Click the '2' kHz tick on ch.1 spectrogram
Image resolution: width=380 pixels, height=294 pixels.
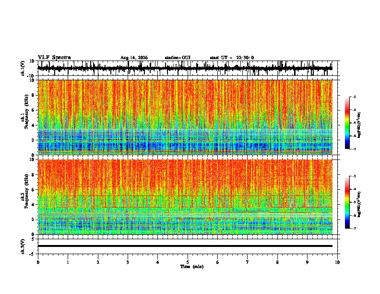[x=33, y=140]
